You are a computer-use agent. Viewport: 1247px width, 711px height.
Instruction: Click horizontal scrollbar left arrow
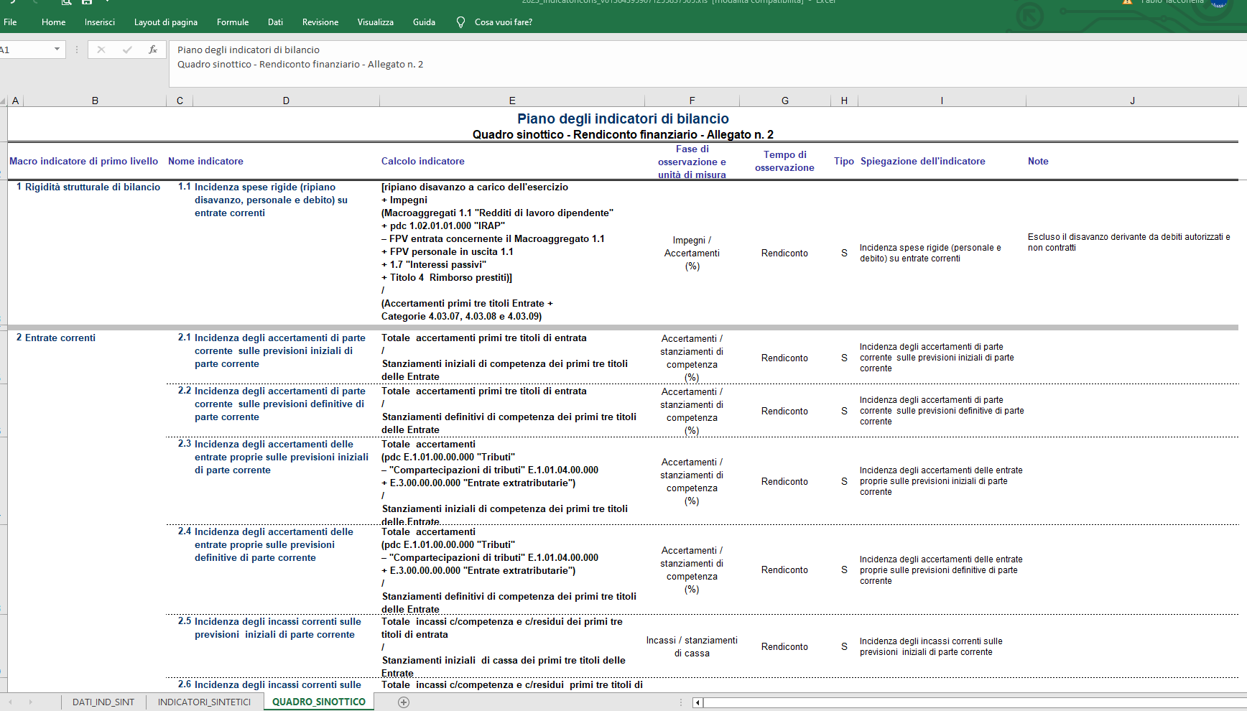tap(697, 702)
